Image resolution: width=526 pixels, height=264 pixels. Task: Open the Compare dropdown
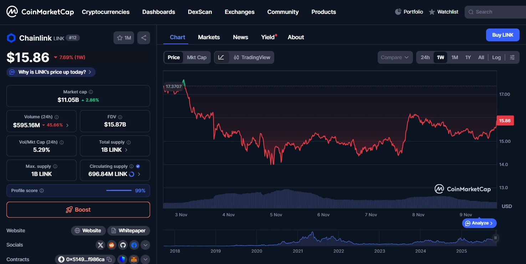pos(395,57)
